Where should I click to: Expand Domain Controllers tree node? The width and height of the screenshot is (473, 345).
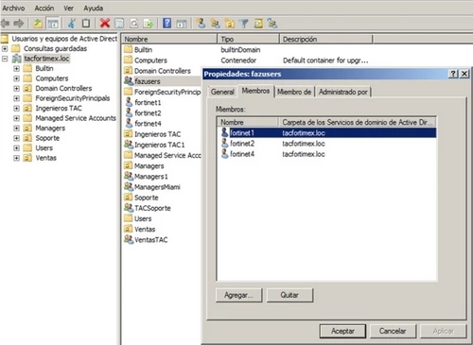tap(16, 89)
